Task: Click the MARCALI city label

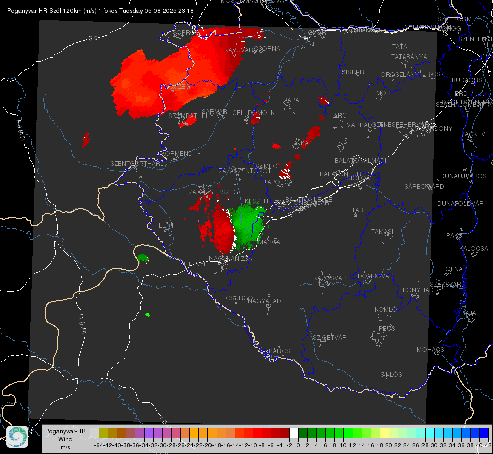Action: pos(272,242)
